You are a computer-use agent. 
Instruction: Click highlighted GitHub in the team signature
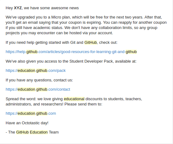22,132
